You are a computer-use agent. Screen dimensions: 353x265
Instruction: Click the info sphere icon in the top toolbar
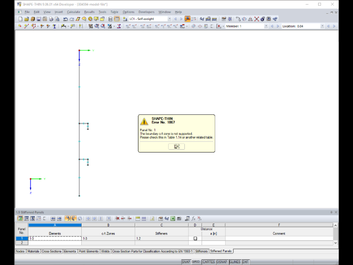[263, 19]
